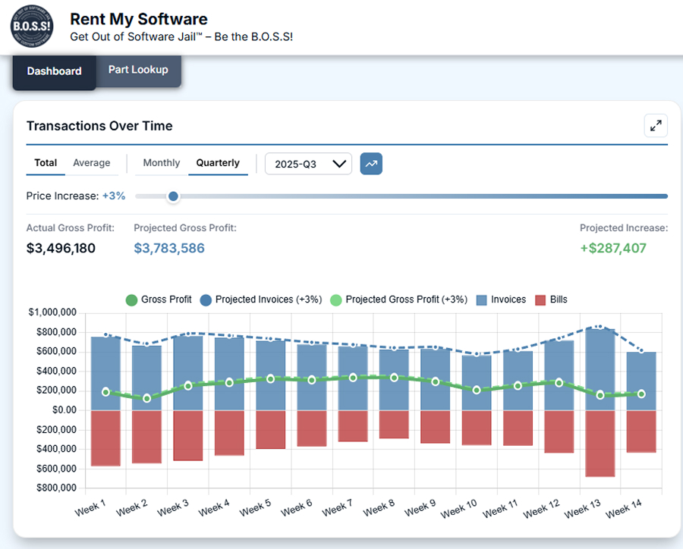Screen dimensions: 683x549
Task: Switch to the Part Lookup tab
Action: point(137,69)
